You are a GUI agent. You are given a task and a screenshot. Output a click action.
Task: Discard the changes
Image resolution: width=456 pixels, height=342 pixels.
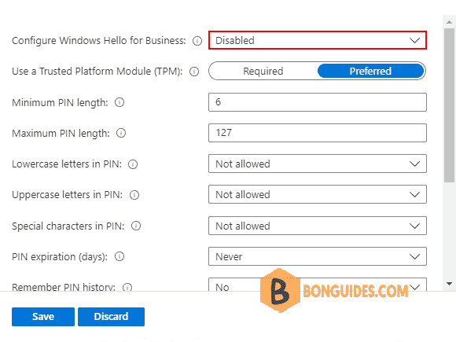pos(111,317)
